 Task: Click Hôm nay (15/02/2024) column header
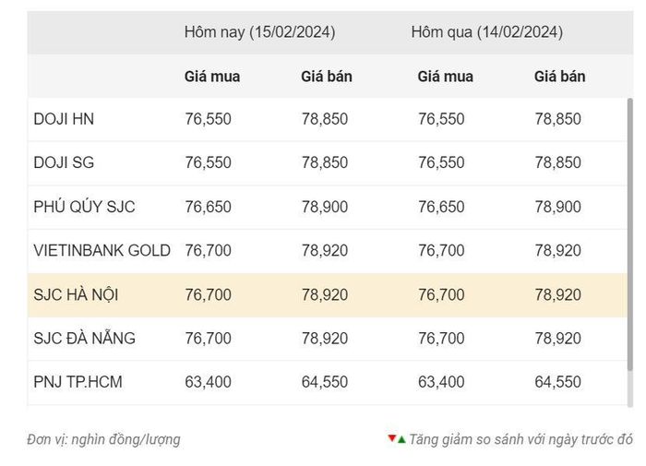(x=259, y=32)
